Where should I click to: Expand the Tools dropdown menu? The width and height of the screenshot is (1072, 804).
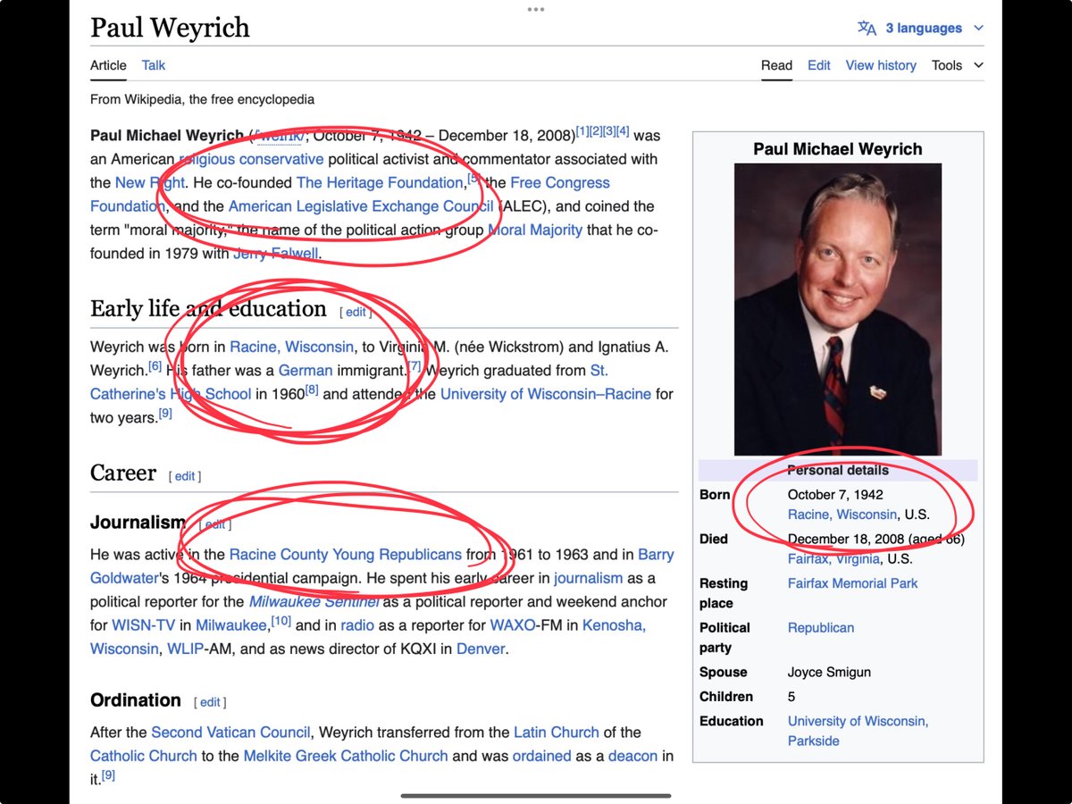(957, 65)
